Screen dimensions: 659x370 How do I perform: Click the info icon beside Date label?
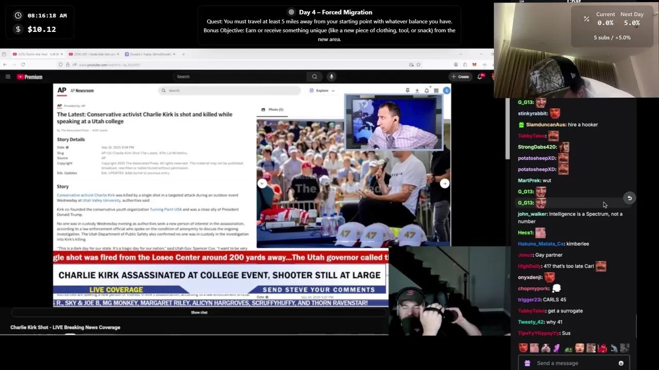pyautogui.click(x=67, y=147)
